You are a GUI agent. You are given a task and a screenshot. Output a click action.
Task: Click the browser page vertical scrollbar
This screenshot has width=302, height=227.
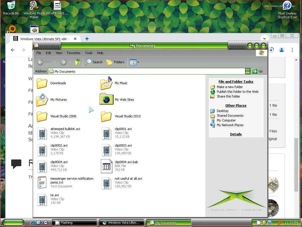click(x=296, y=164)
